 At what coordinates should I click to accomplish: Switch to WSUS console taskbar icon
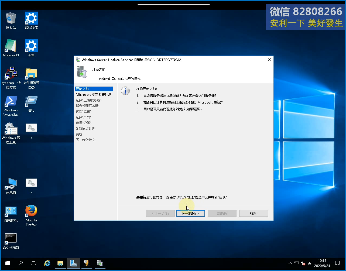point(86,263)
